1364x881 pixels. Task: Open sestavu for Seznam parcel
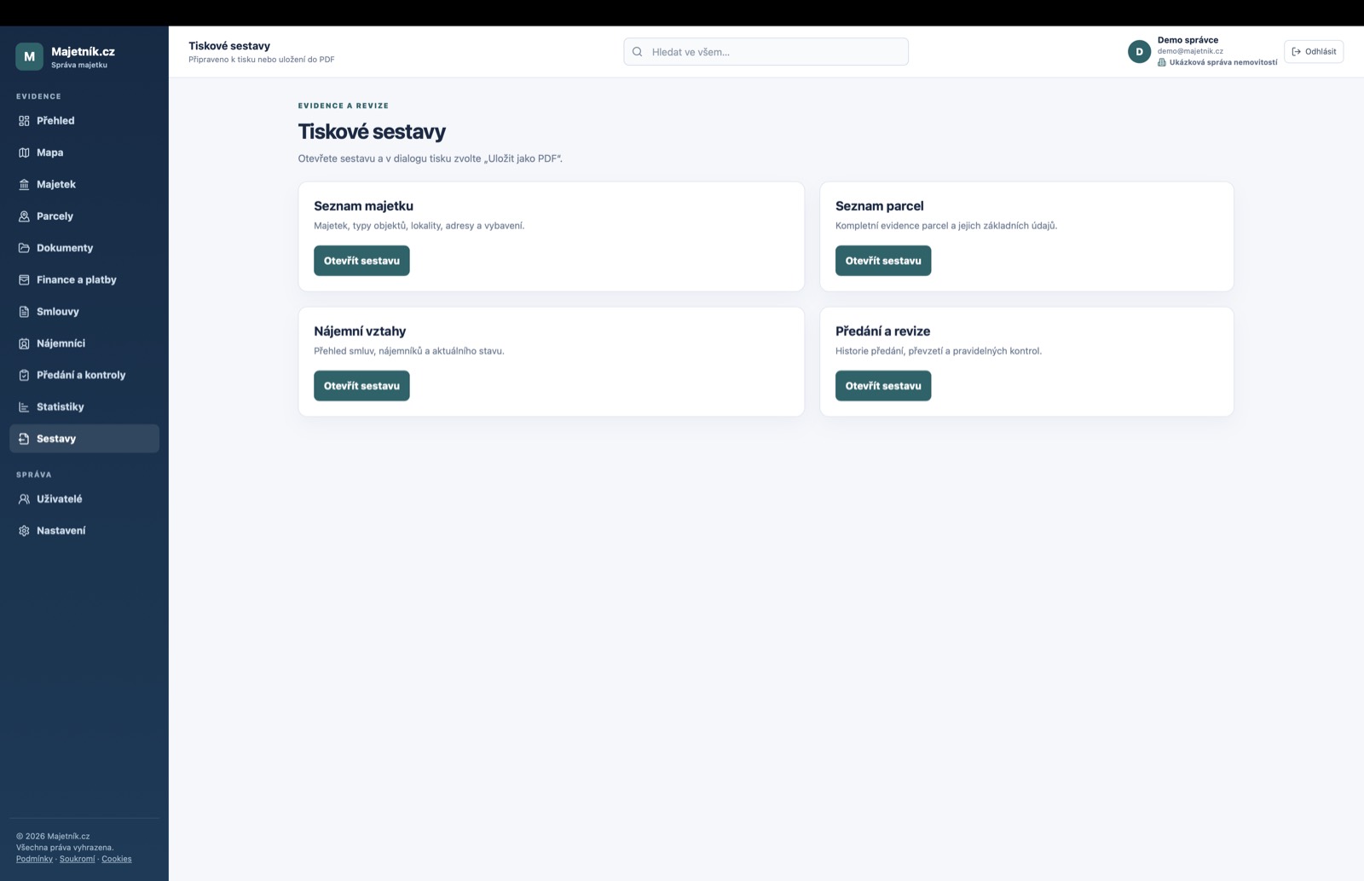pyautogui.click(x=883, y=261)
